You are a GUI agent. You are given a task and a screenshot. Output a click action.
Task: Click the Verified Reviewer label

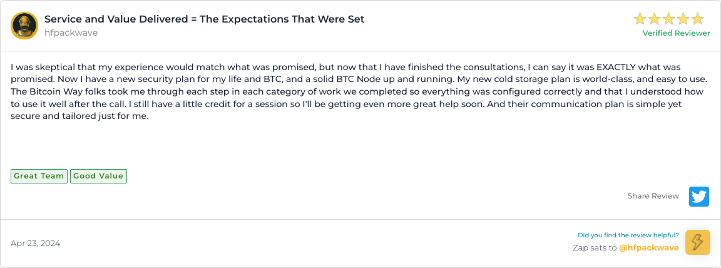point(676,33)
